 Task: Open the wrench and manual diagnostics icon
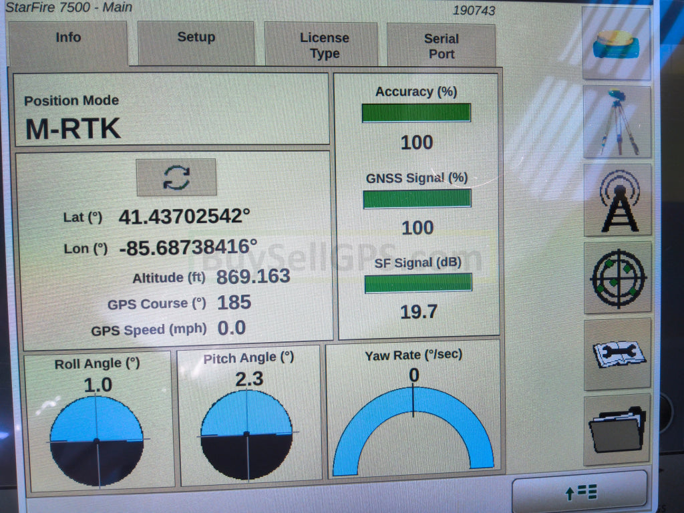pos(617,354)
